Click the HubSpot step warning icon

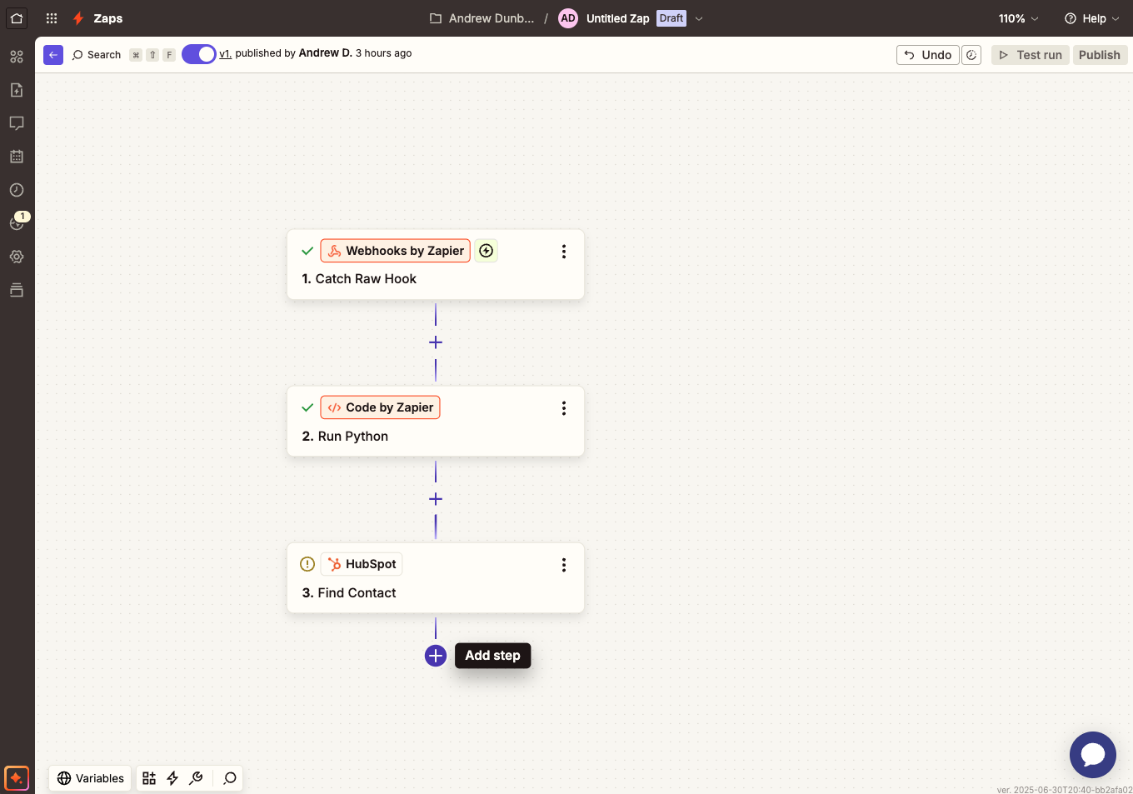click(307, 564)
